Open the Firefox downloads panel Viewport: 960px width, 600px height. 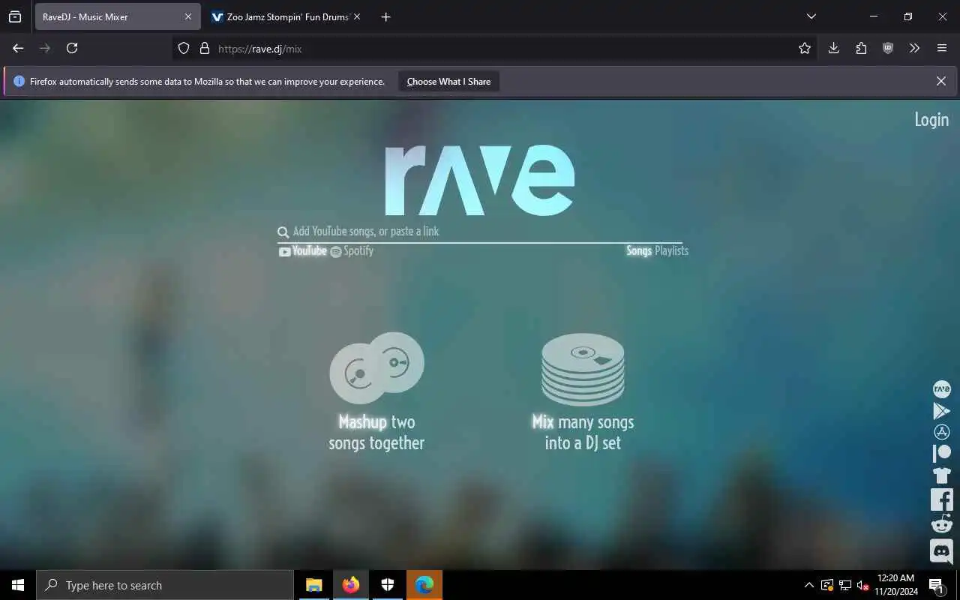tap(833, 48)
